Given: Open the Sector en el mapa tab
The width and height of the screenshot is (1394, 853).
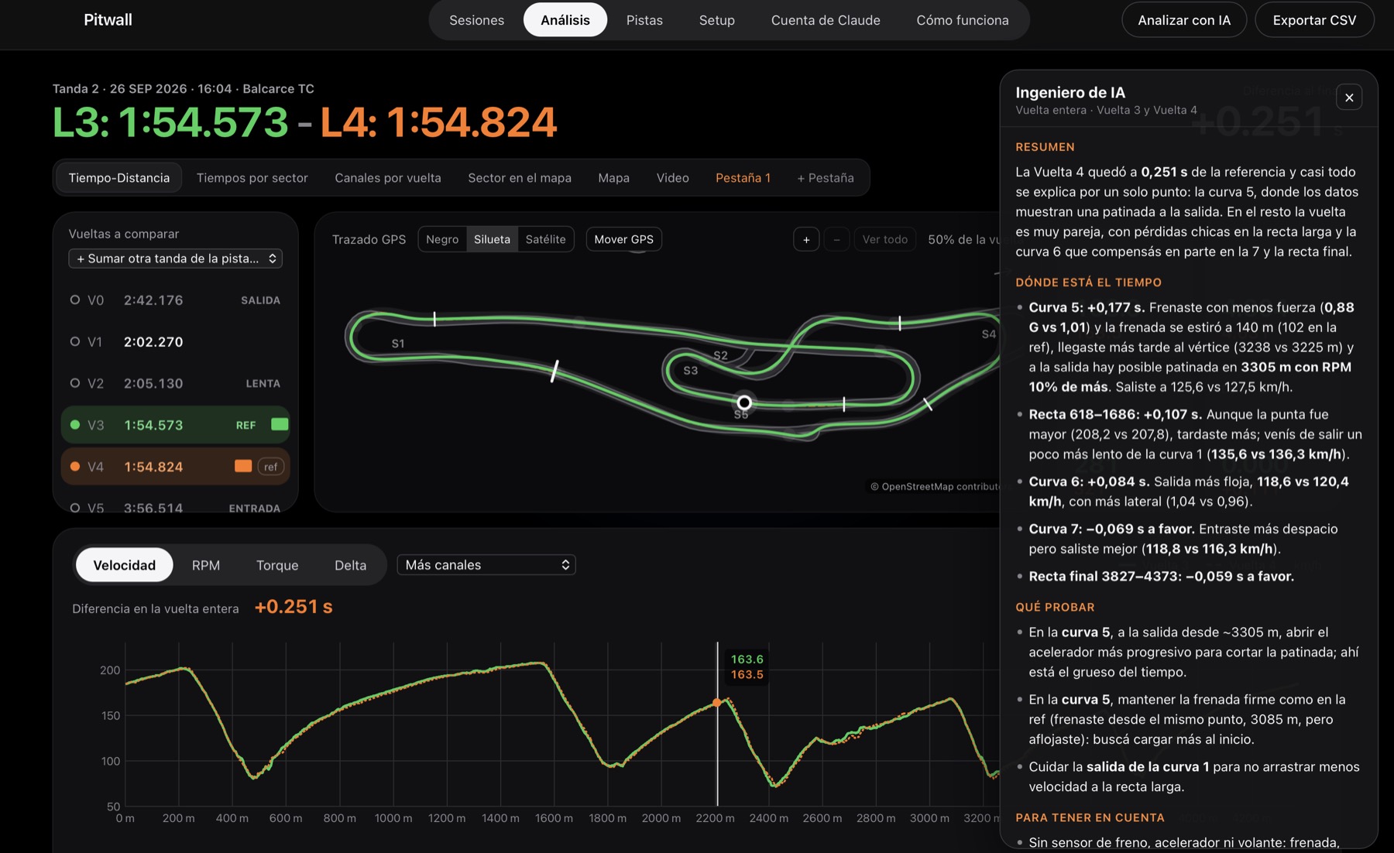Looking at the screenshot, I should [x=520, y=178].
